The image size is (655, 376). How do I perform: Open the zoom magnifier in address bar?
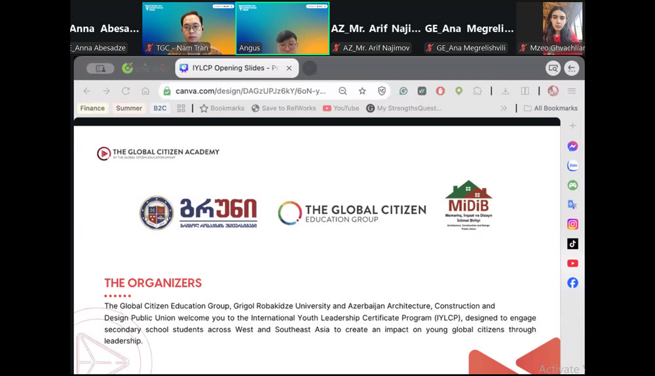click(343, 91)
